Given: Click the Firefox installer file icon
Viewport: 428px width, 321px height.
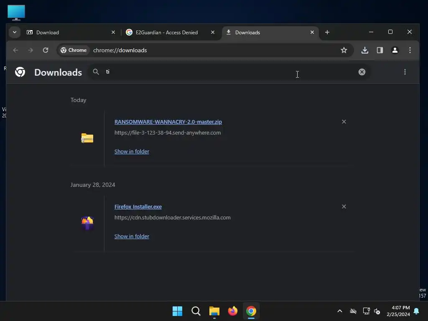Looking at the screenshot, I should (x=87, y=223).
